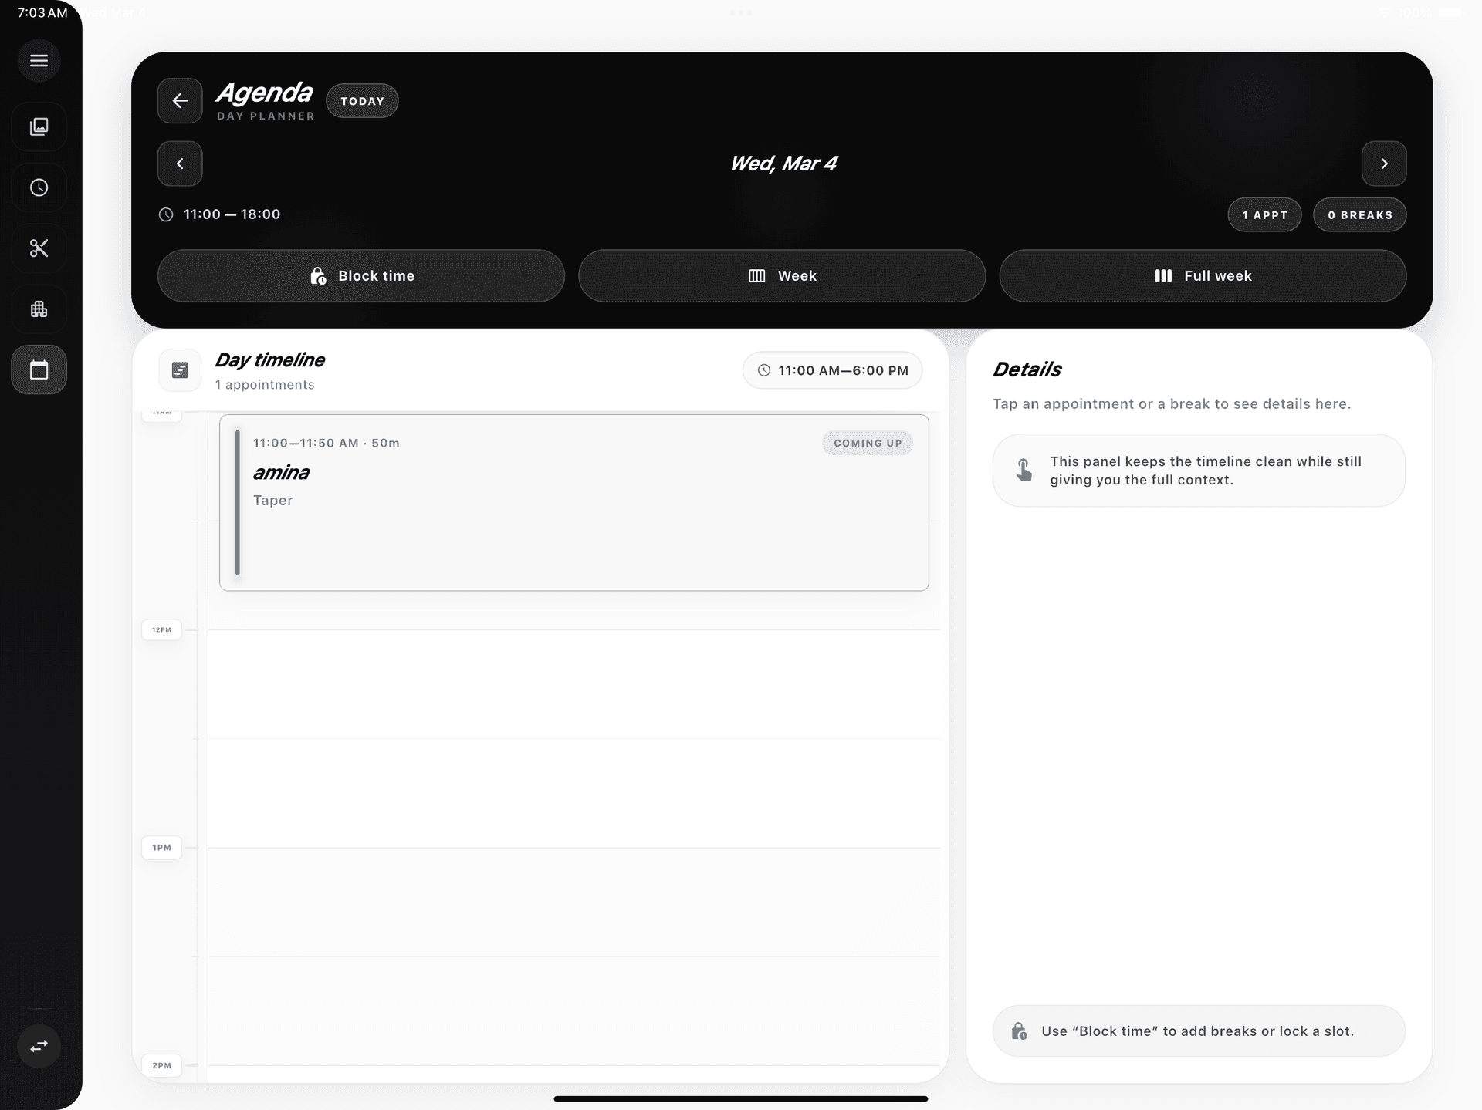Tap the COMING UP status badge
Image resolution: width=1482 pixels, height=1110 pixels.
click(x=867, y=443)
